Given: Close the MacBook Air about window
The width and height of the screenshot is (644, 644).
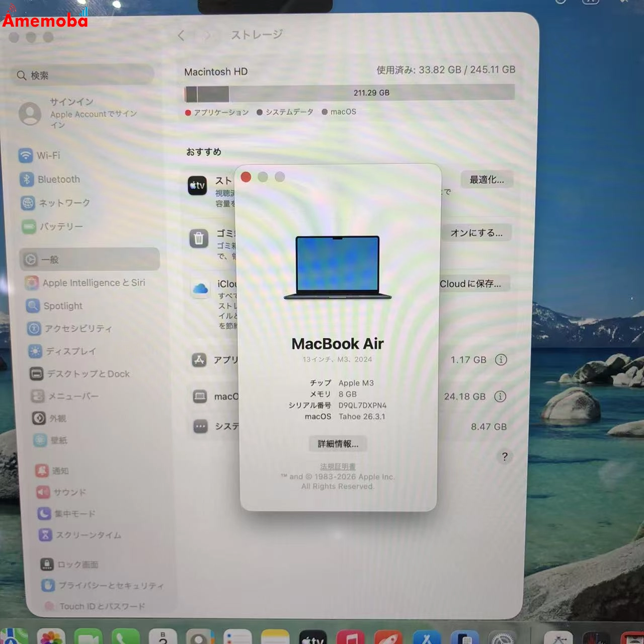Looking at the screenshot, I should (246, 177).
